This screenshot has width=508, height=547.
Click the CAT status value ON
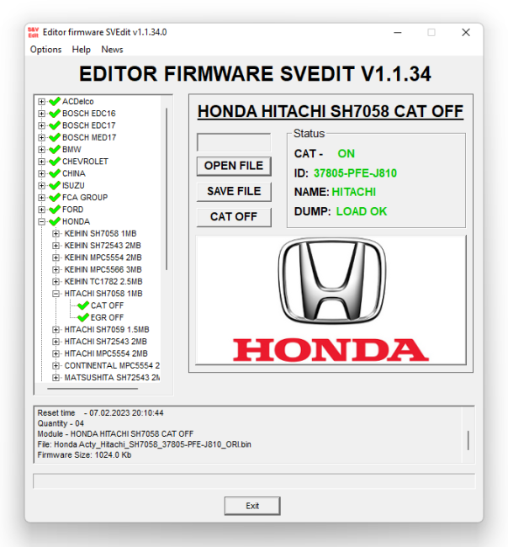pos(346,153)
